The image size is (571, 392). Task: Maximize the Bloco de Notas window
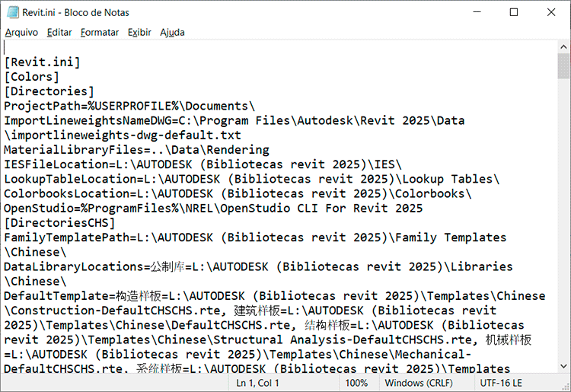tap(514, 12)
